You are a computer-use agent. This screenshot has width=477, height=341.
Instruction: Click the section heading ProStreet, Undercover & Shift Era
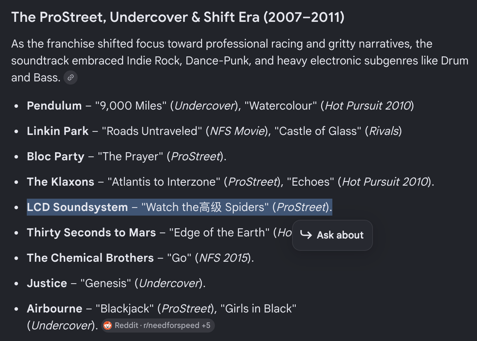178,17
